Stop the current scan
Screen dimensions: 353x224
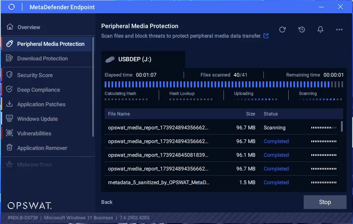coord(325,202)
